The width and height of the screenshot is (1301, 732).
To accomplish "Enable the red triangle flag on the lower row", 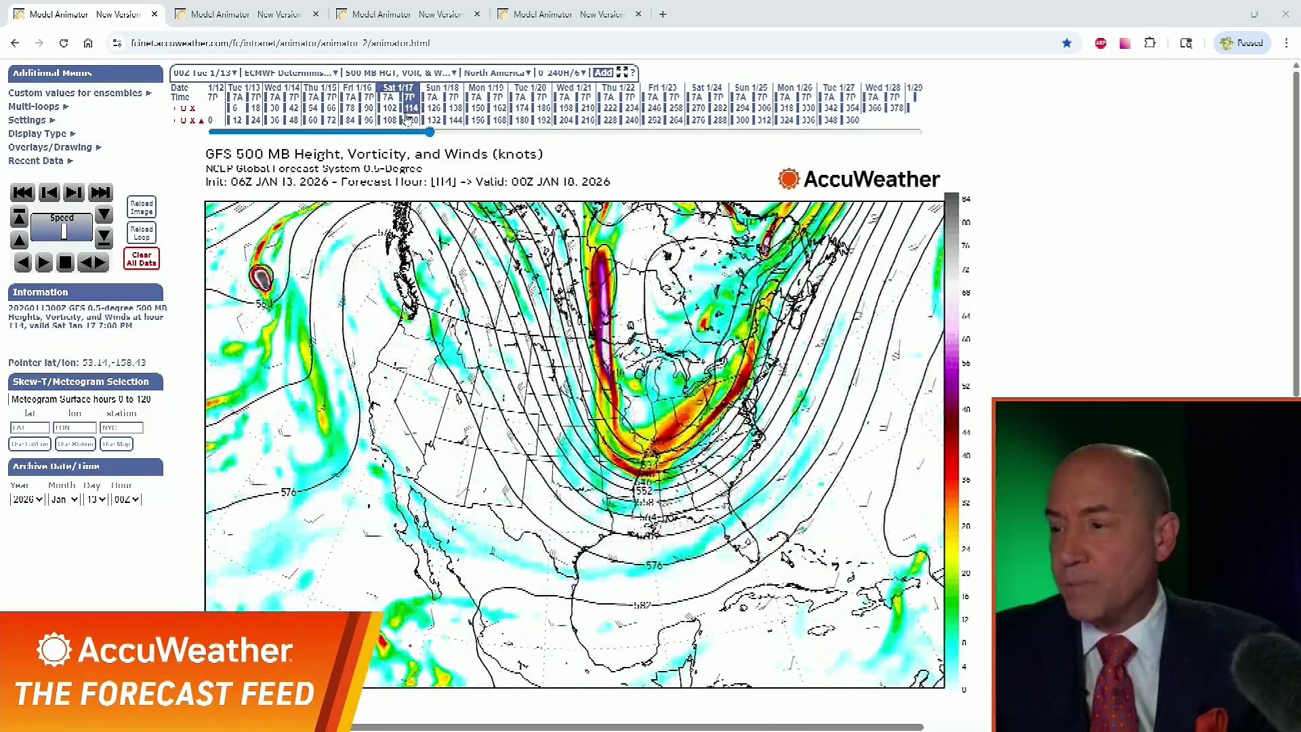I will (x=201, y=120).
